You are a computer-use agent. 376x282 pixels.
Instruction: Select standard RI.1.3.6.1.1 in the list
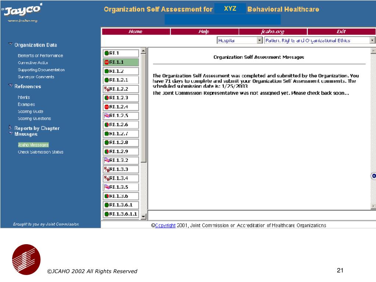pyautogui.click(x=121, y=214)
